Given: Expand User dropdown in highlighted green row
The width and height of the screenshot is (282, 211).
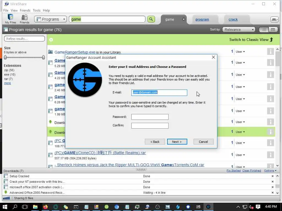Looking at the screenshot, I should [x=240, y=132].
